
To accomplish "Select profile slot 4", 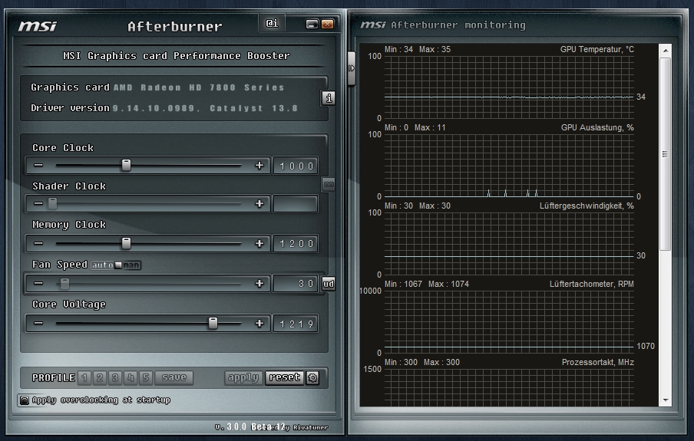I will pyautogui.click(x=131, y=378).
